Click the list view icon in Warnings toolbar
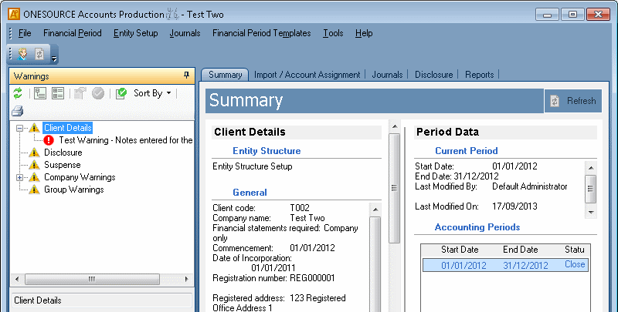This screenshot has width=618, height=312. tap(57, 93)
